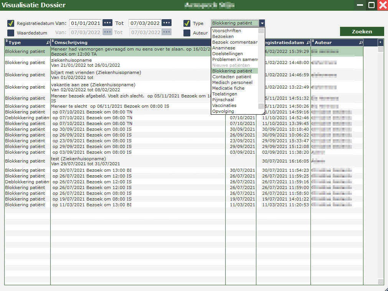Click search icon in Type column header

(48, 43)
